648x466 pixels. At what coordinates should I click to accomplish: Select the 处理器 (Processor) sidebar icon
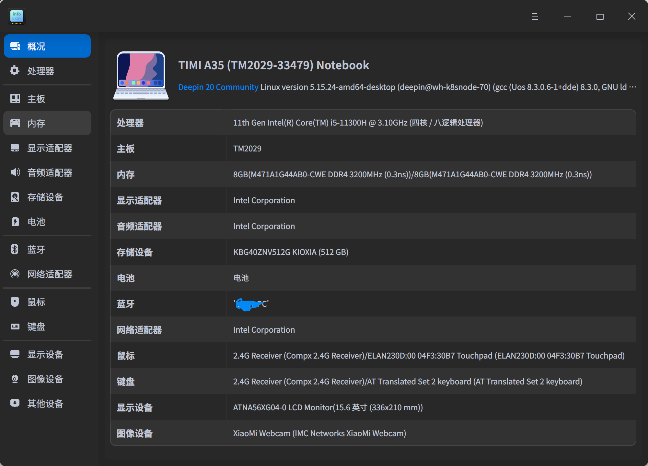pos(15,71)
